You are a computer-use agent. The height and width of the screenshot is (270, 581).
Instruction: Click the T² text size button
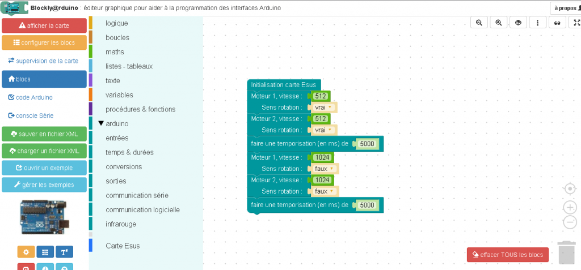coord(64,252)
